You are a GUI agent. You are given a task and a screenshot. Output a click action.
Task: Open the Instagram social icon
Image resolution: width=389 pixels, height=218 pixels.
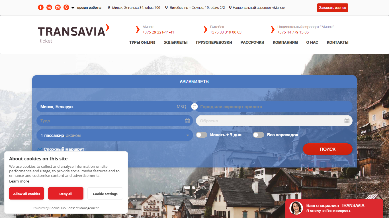point(58,8)
